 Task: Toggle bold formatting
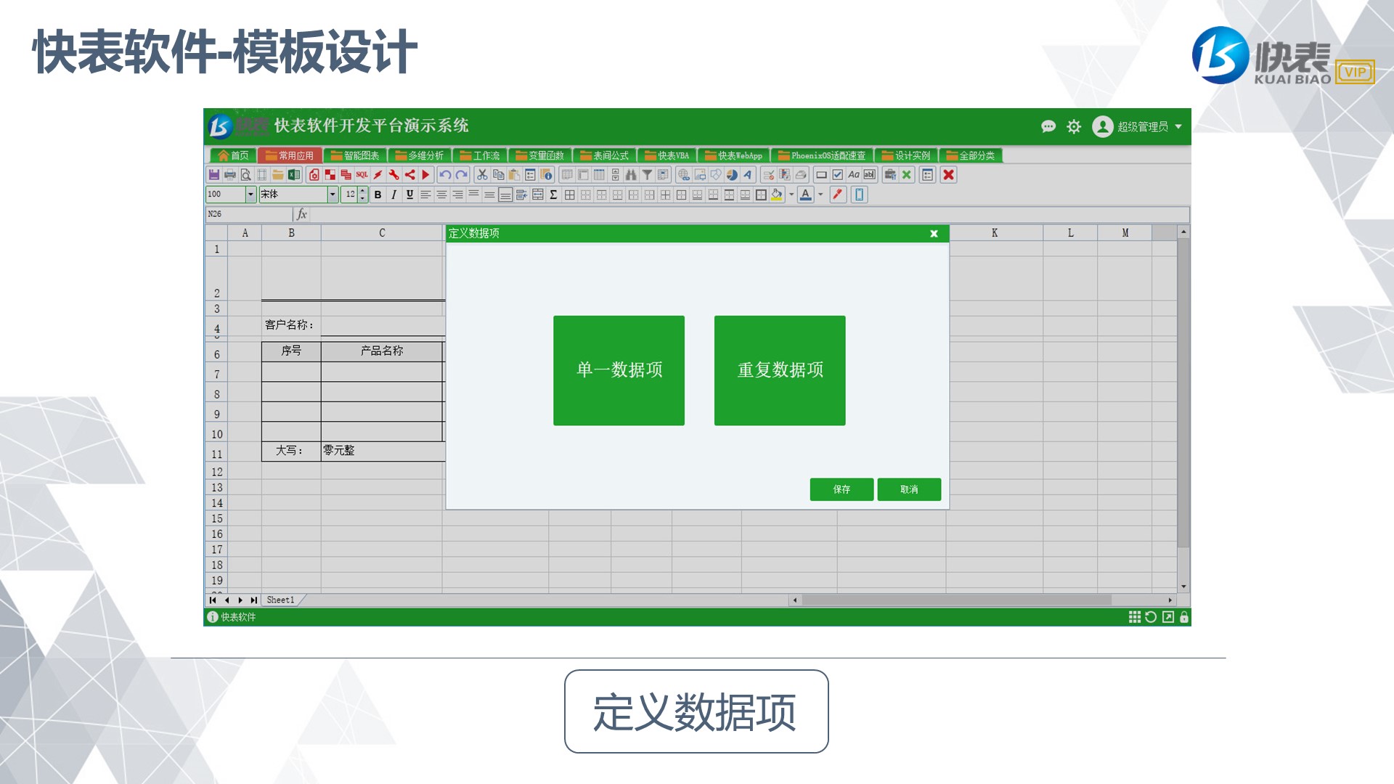point(378,195)
